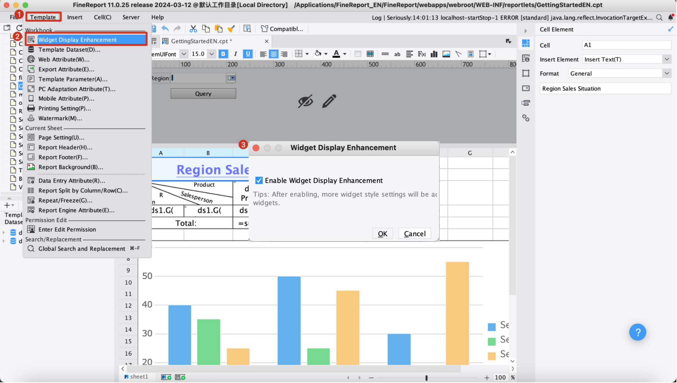677x383 pixels.
Task: Click the center alignment icon
Action: (273, 54)
